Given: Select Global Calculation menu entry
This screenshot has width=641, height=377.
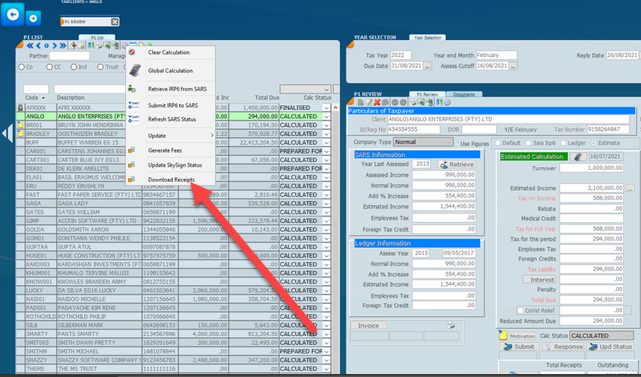Looking at the screenshot, I should point(170,71).
